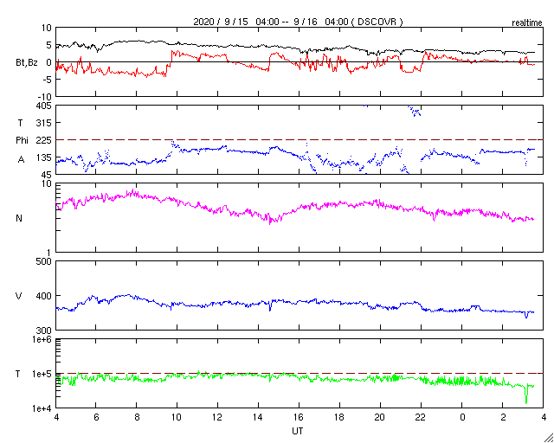Click the 'realtime' label
Screen dimensions: 554x443
(527, 23)
